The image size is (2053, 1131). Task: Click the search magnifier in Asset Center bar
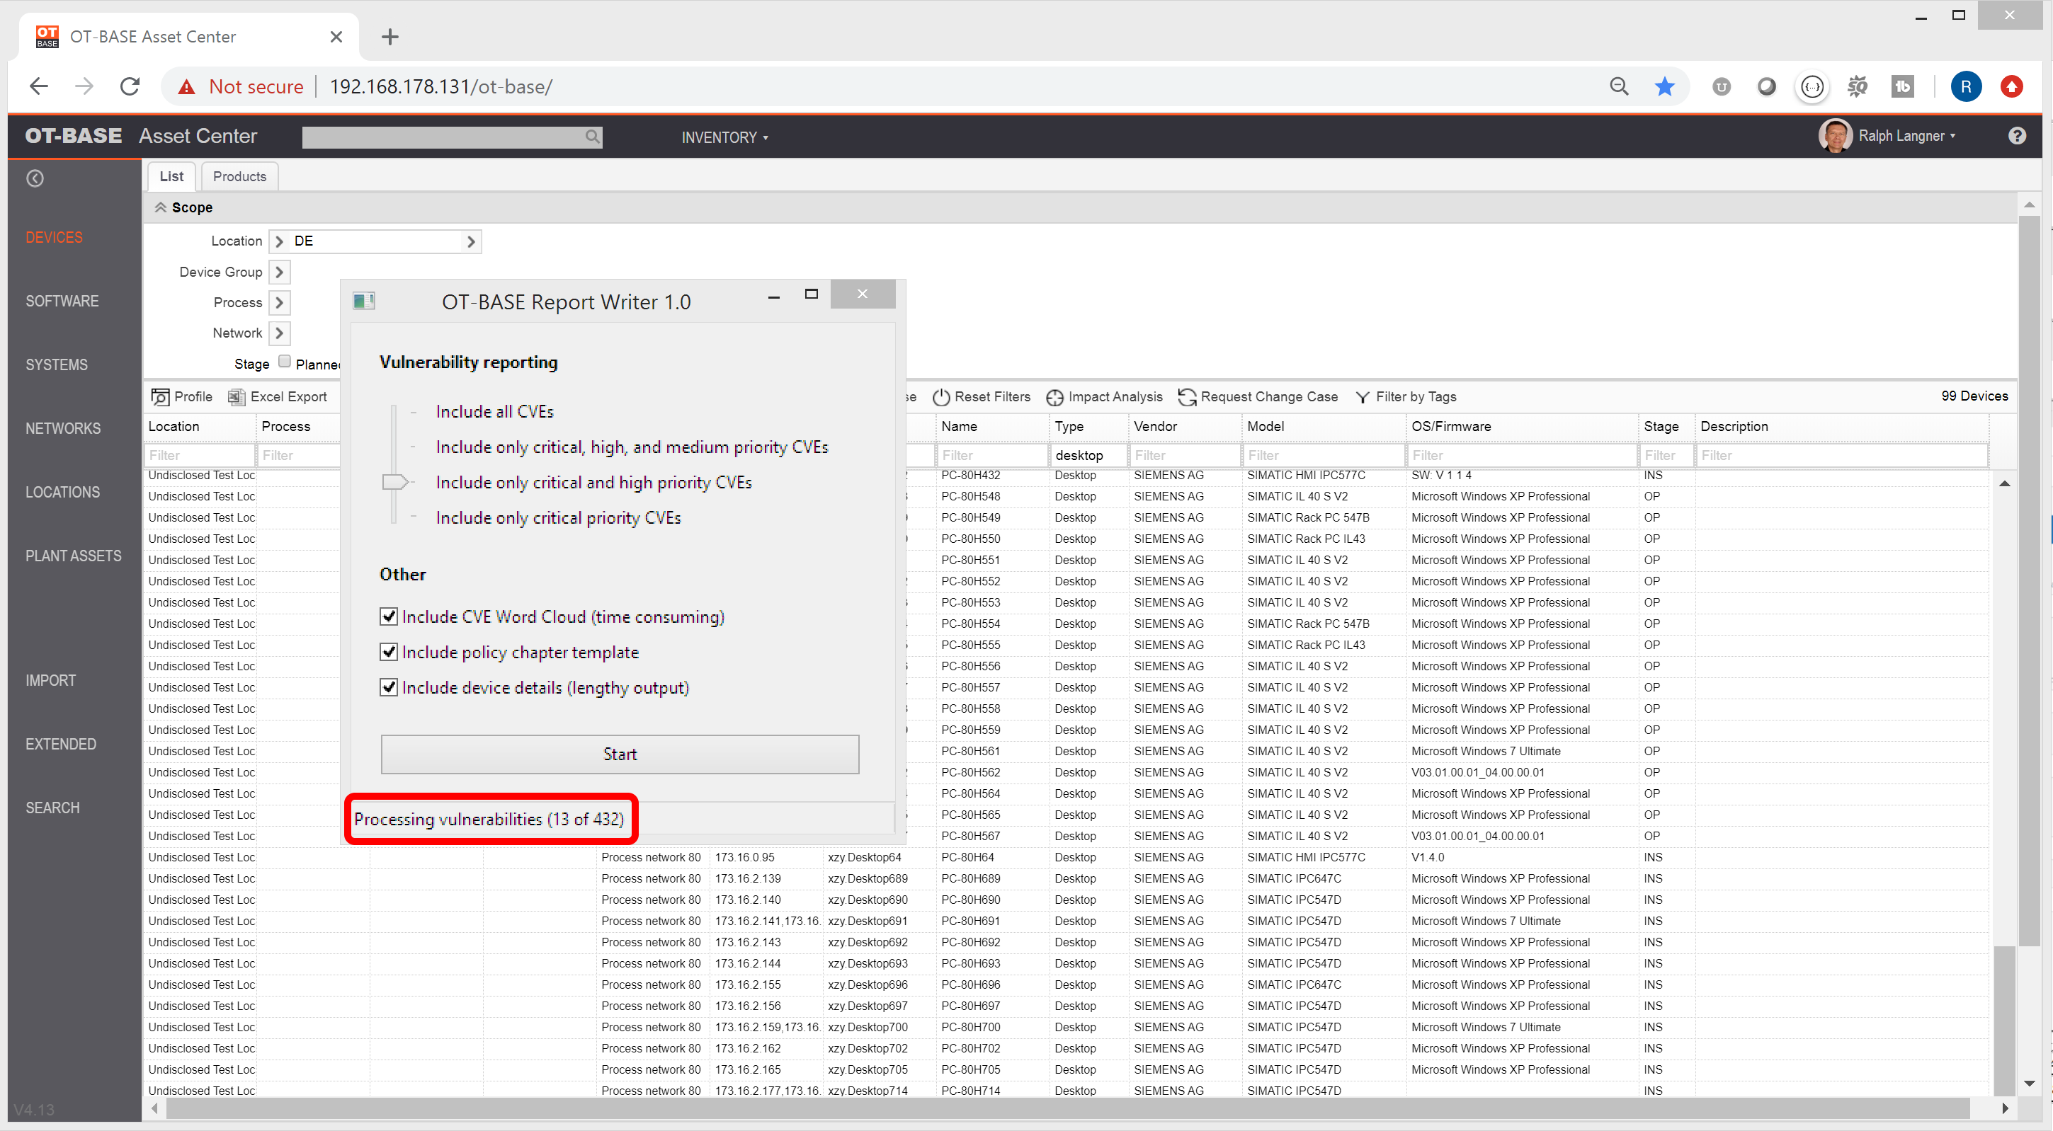point(592,137)
